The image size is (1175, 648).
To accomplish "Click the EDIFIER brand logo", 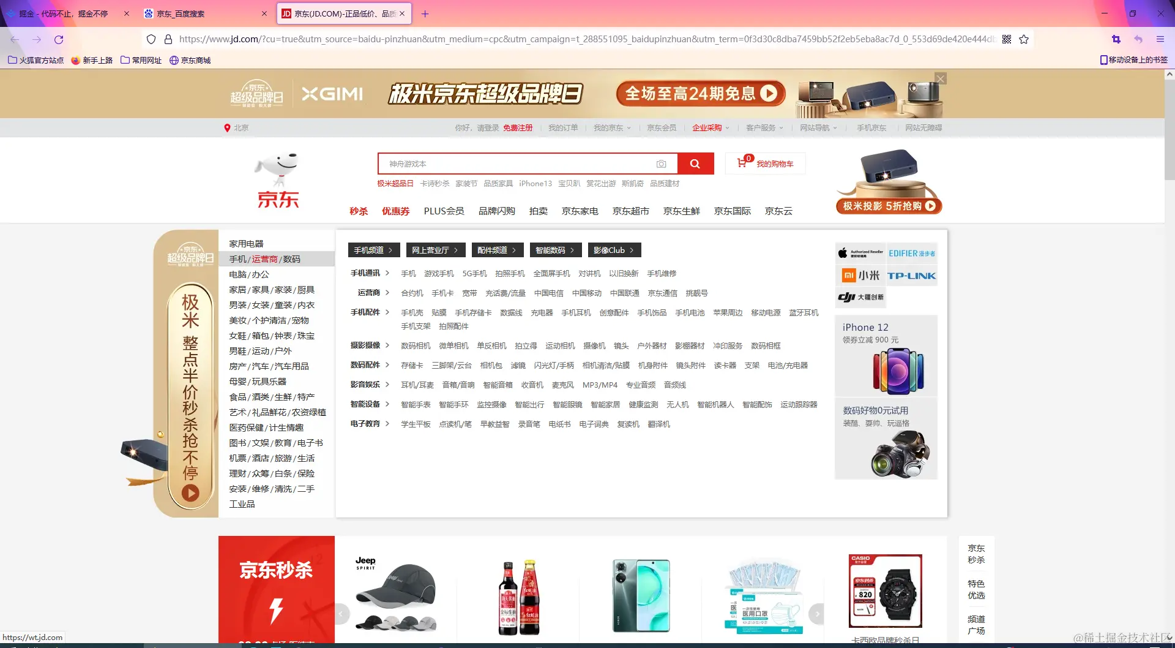I will (x=912, y=253).
